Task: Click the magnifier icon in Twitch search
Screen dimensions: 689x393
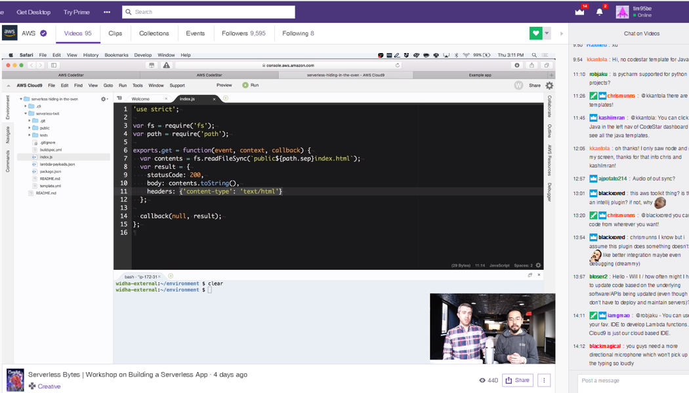Action: click(129, 12)
